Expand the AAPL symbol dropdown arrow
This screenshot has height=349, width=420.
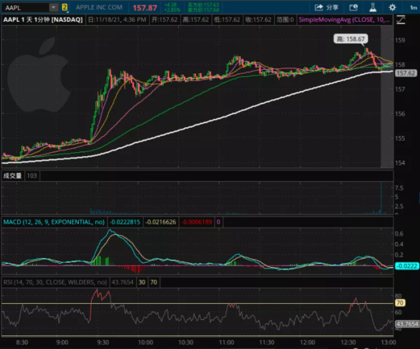pos(53,7)
